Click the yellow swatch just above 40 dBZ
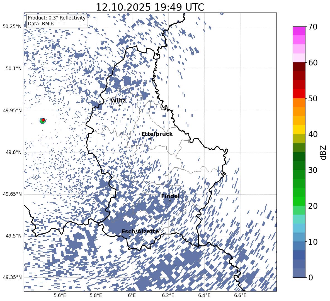330x301 pixels. tap(299, 129)
